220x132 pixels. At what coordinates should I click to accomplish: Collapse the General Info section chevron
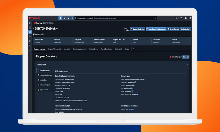pos(187,65)
